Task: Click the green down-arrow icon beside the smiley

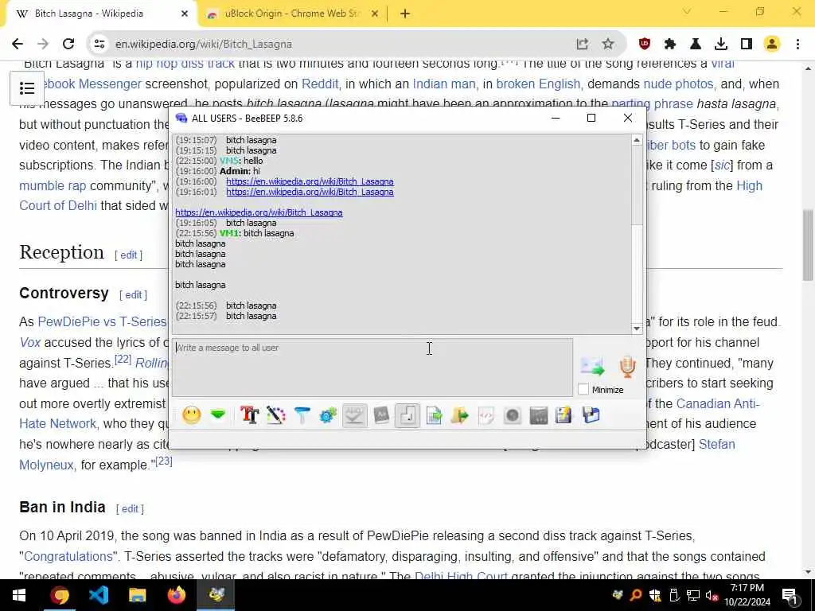Action: pos(218,415)
